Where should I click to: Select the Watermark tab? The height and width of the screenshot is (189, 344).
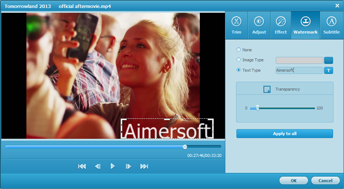tap(305, 25)
